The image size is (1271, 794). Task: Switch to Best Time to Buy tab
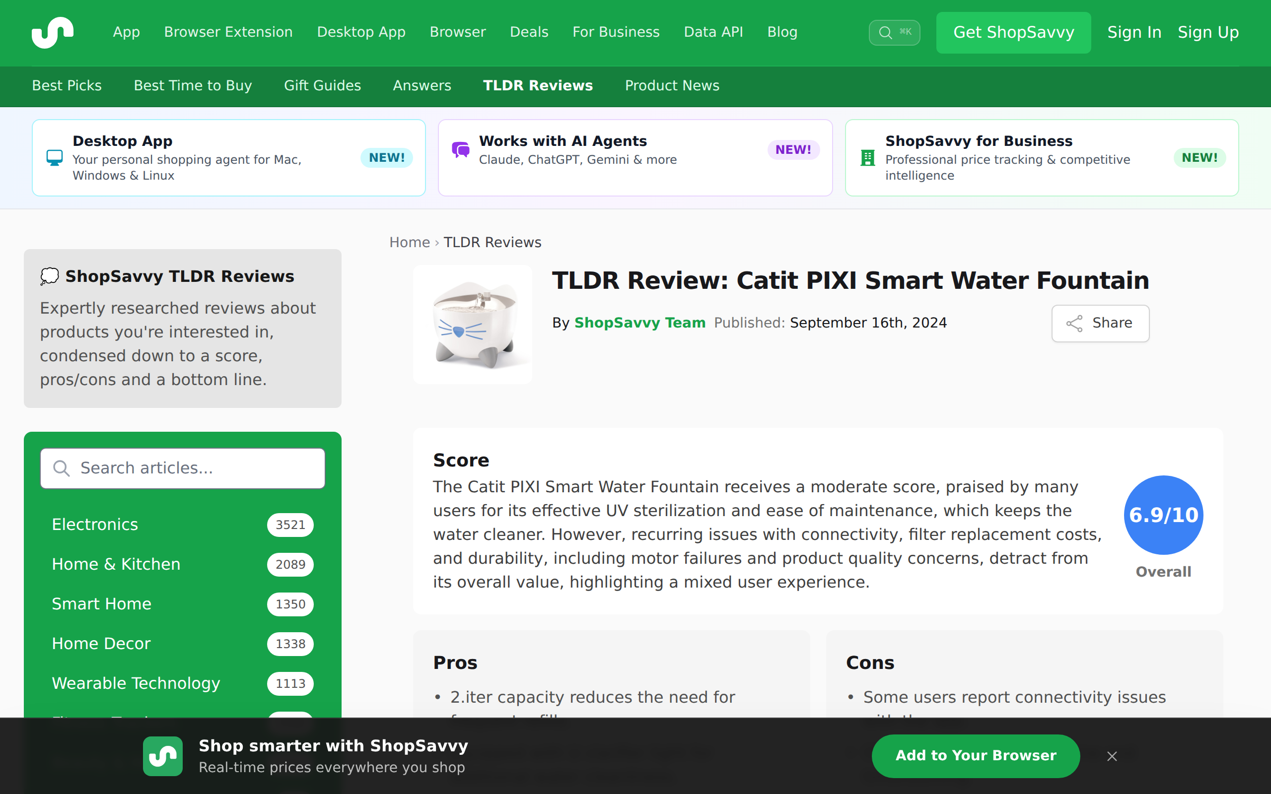pyautogui.click(x=193, y=85)
